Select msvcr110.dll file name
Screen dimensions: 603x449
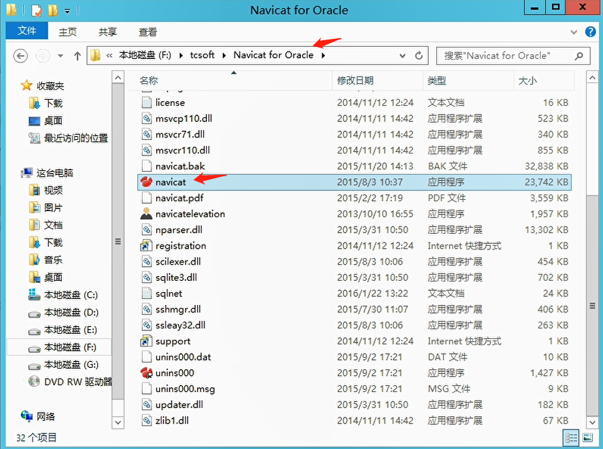(x=183, y=150)
